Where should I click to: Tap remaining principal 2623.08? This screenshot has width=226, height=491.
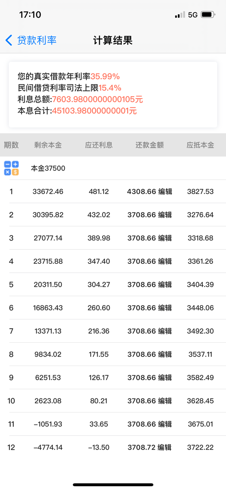pyautogui.click(x=48, y=401)
